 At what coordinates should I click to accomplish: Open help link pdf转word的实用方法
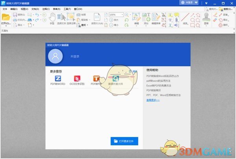pyautogui.click(x=159, y=81)
